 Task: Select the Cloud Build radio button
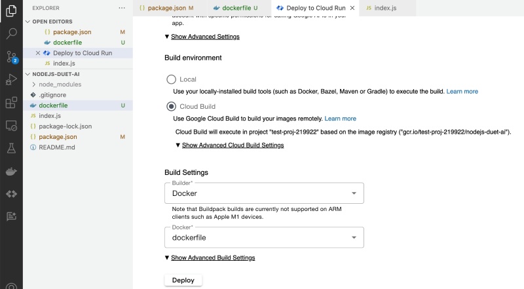171,106
